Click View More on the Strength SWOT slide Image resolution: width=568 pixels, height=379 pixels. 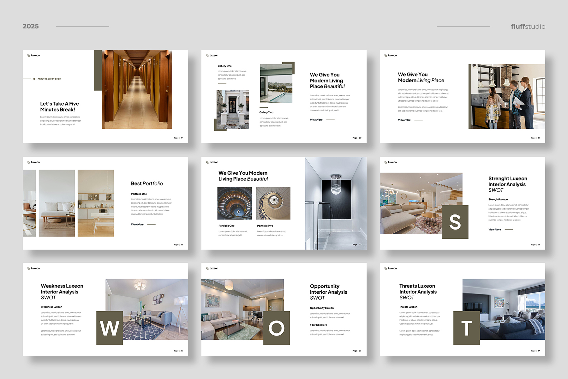point(495,230)
